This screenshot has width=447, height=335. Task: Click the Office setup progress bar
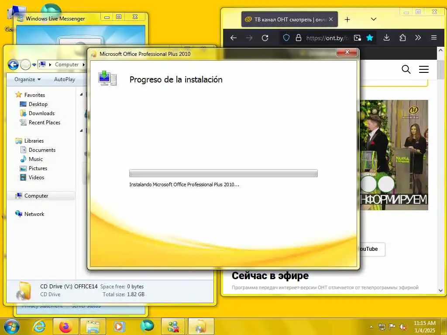click(x=223, y=173)
